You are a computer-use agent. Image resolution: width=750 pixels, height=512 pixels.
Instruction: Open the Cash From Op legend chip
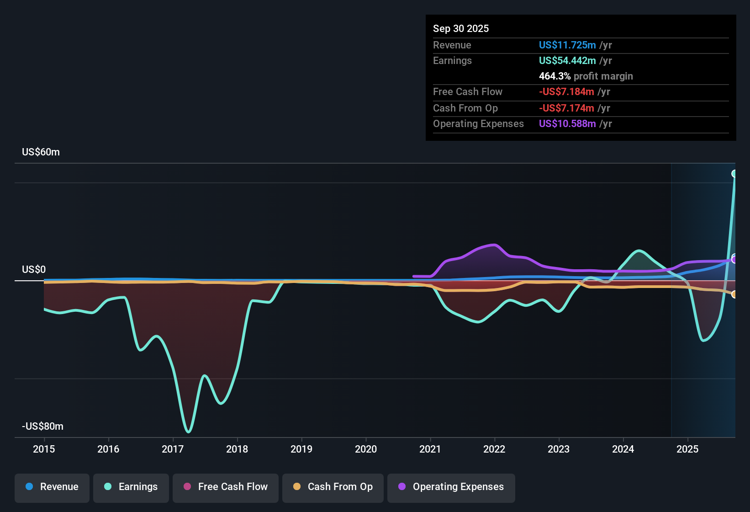(333, 487)
